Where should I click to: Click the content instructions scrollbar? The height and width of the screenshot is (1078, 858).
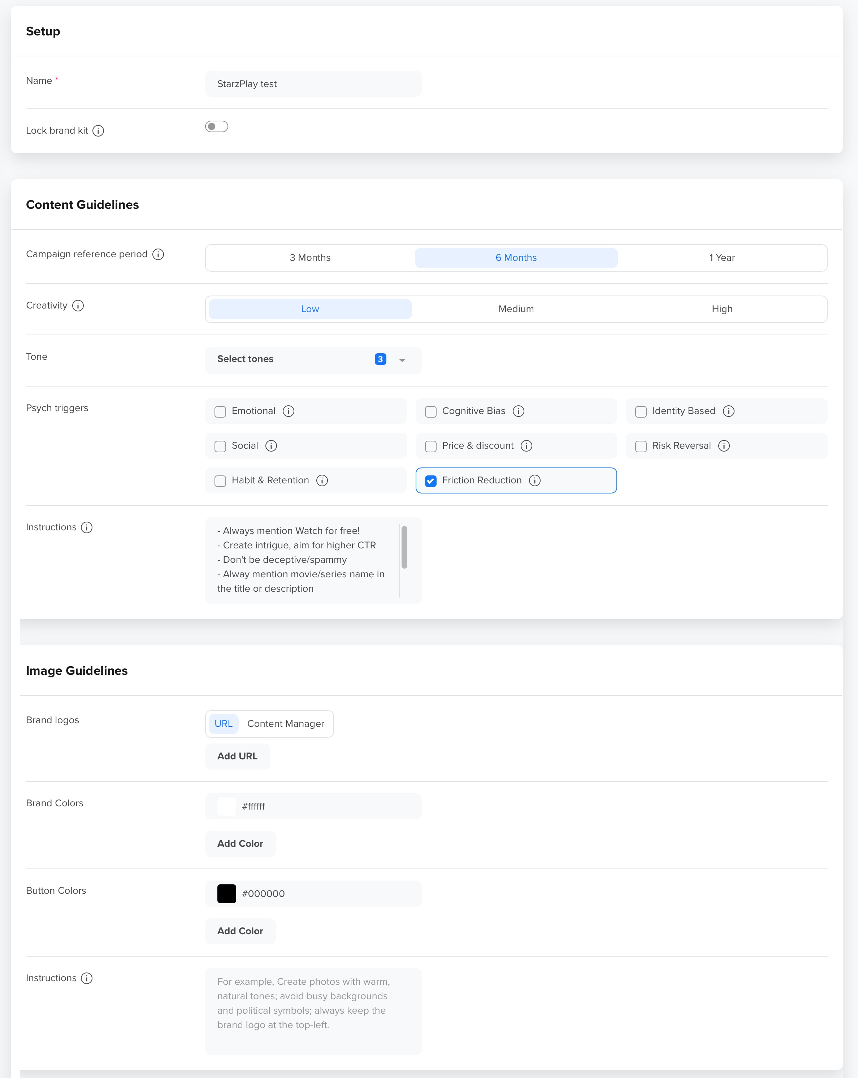pos(404,547)
